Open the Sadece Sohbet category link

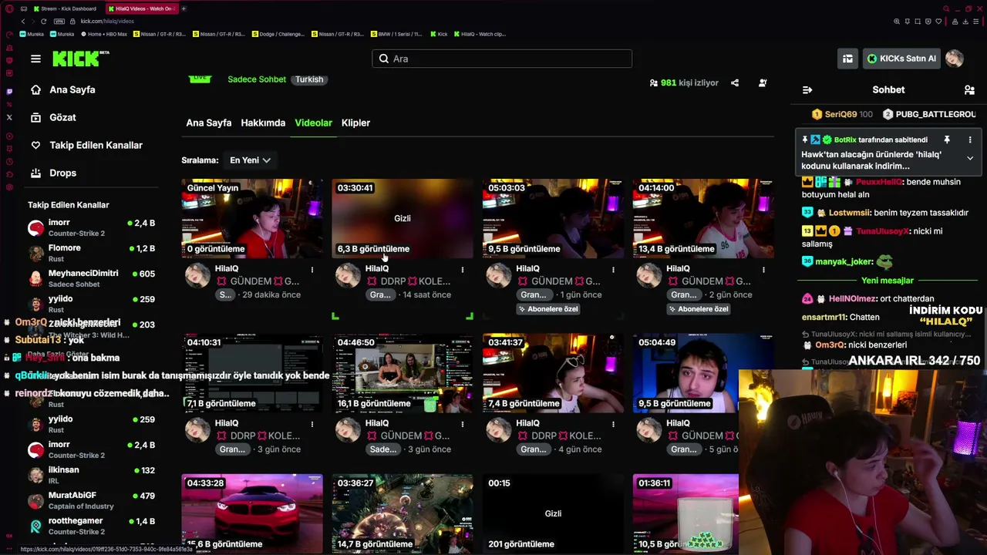tap(257, 79)
